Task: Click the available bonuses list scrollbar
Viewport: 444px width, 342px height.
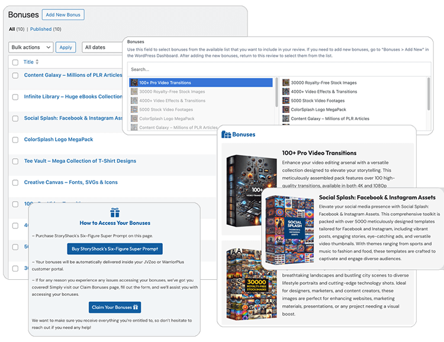Action: point(276,92)
